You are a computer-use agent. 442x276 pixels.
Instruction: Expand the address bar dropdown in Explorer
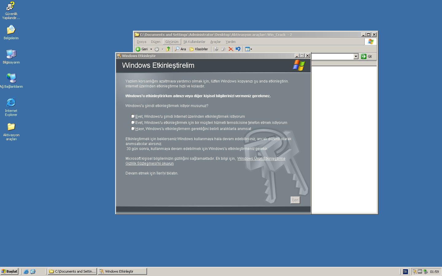pos(356,56)
